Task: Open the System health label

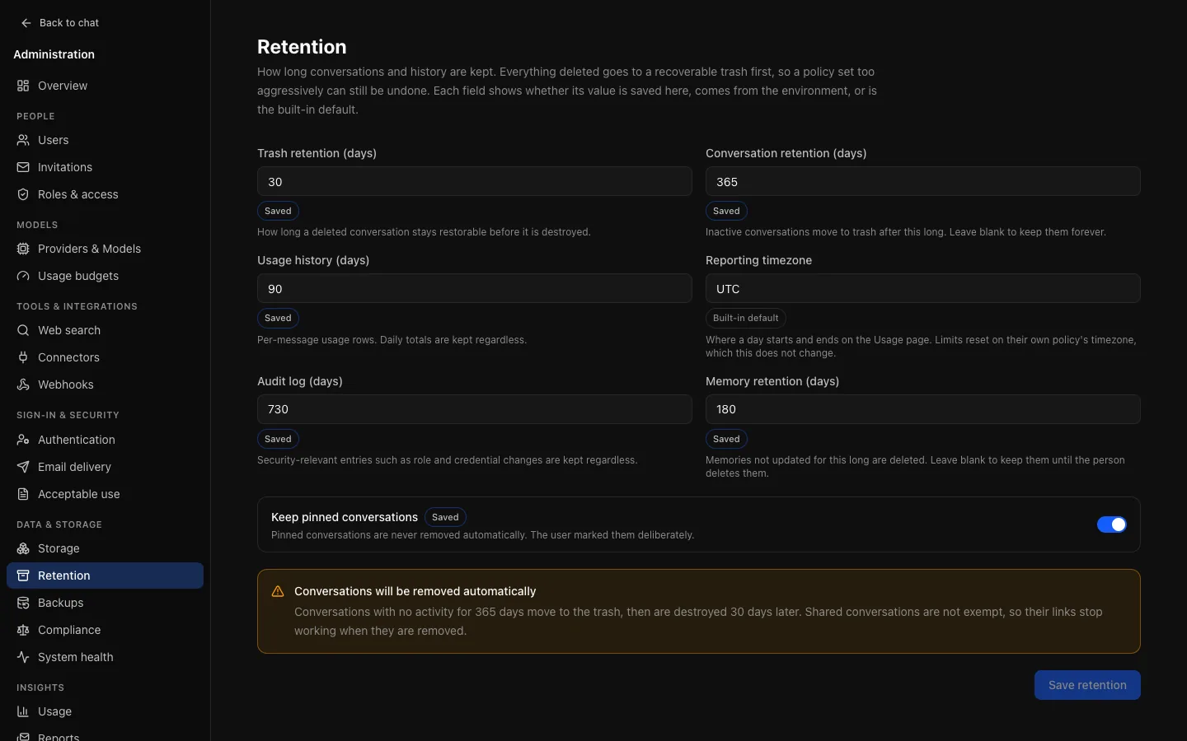Action: click(x=76, y=657)
